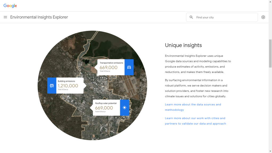
Task: Open the hamburger navigation menu
Action: (x=5, y=17)
